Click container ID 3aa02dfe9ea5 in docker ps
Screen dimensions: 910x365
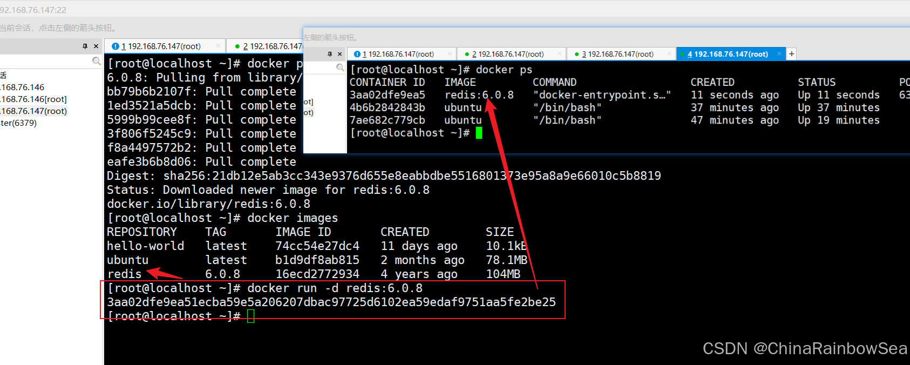(388, 95)
